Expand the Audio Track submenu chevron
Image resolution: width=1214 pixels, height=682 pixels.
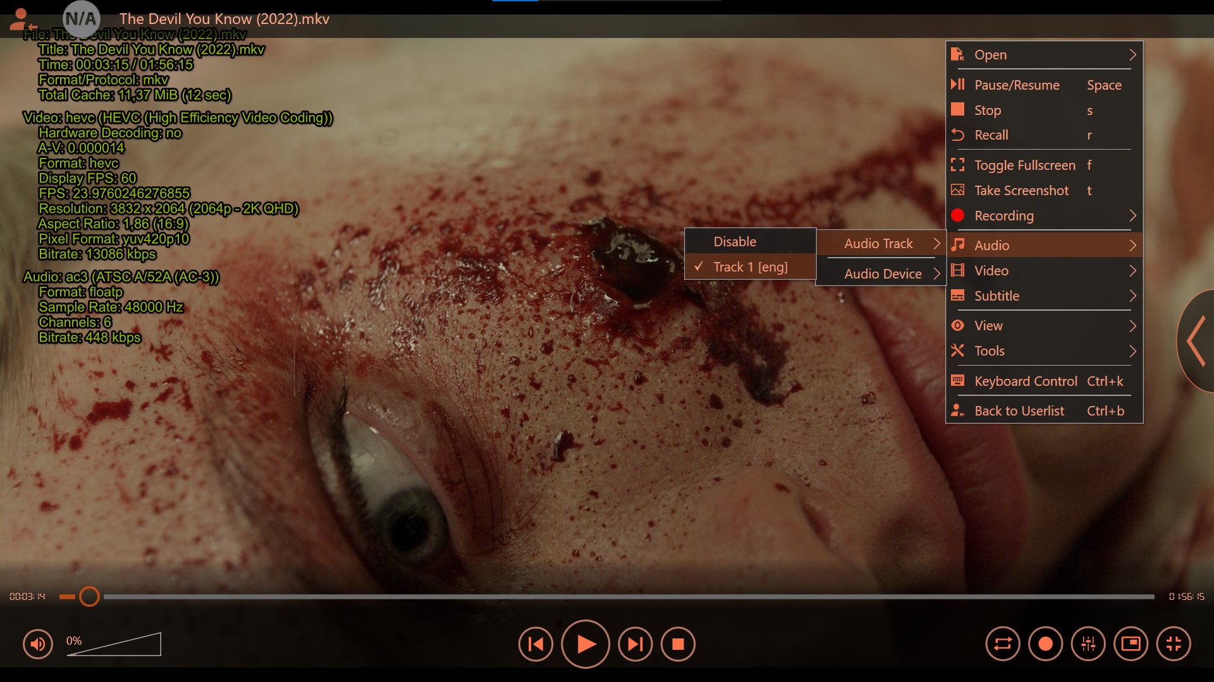936,243
